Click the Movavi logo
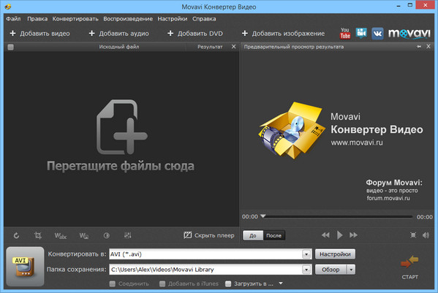 point(409,34)
